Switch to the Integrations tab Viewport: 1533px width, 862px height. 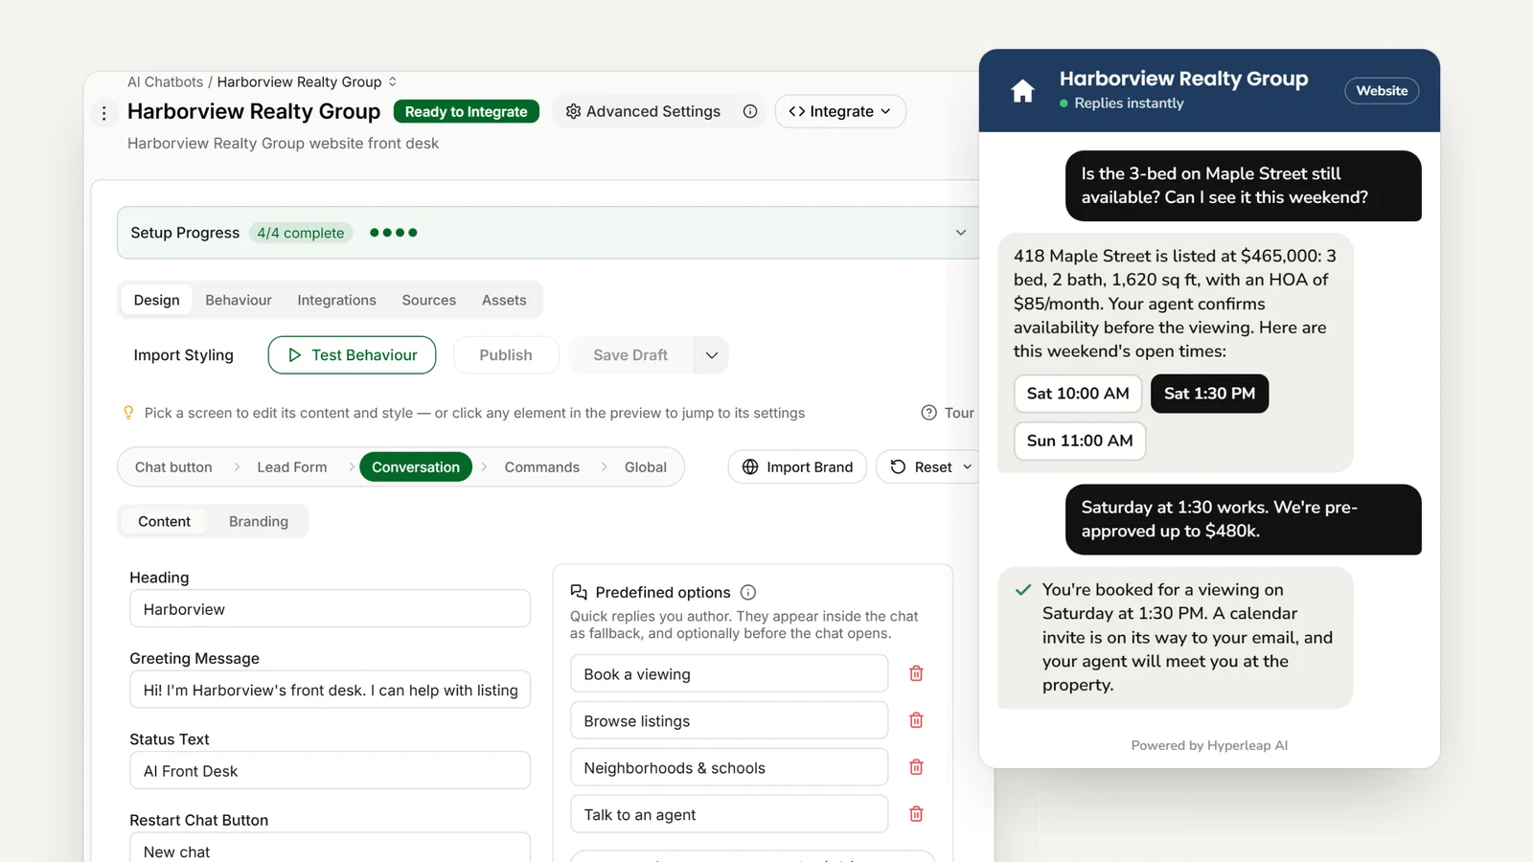pyautogui.click(x=336, y=300)
